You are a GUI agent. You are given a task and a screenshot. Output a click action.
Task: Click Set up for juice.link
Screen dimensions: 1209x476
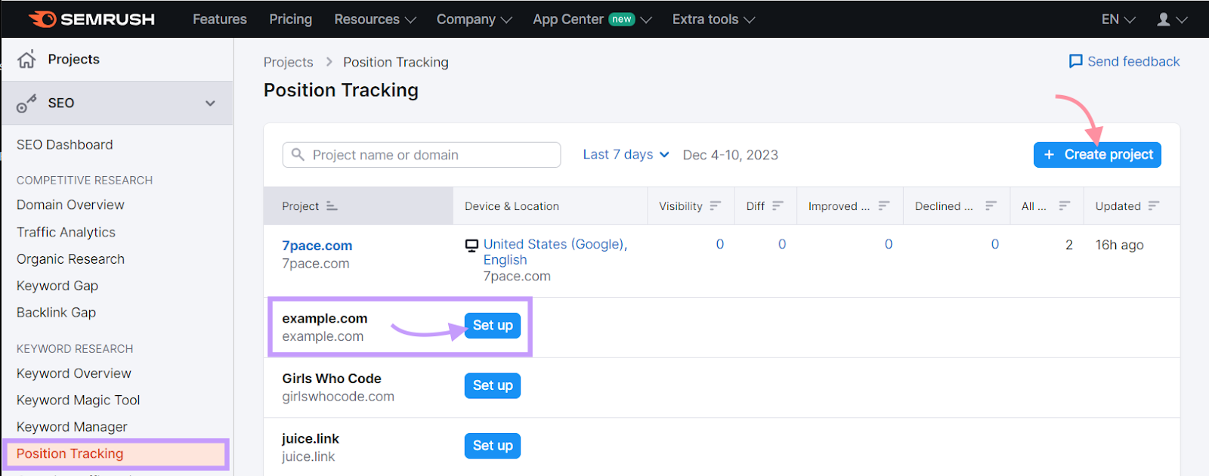click(493, 446)
